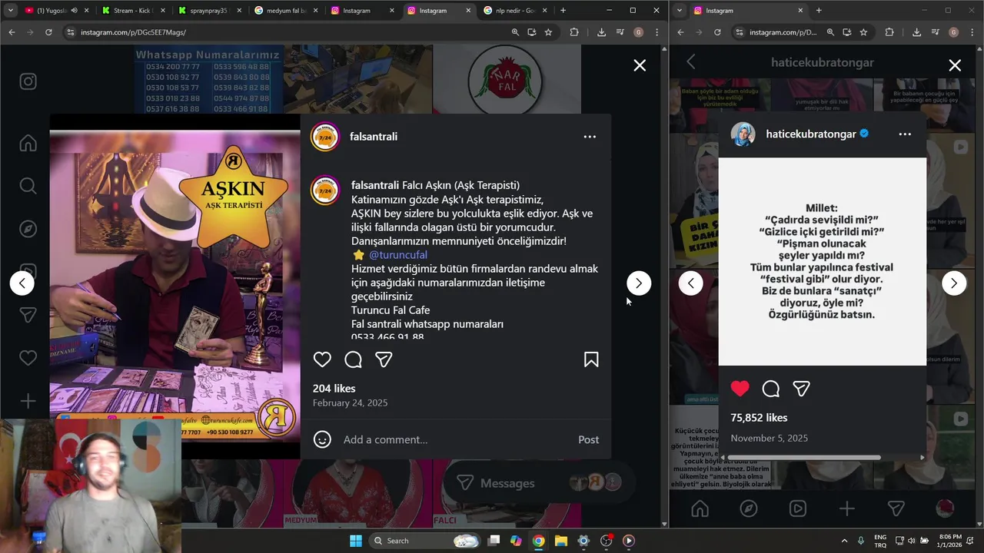Go to next post in right window
Viewport: 984px width, 553px height.
(x=954, y=283)
